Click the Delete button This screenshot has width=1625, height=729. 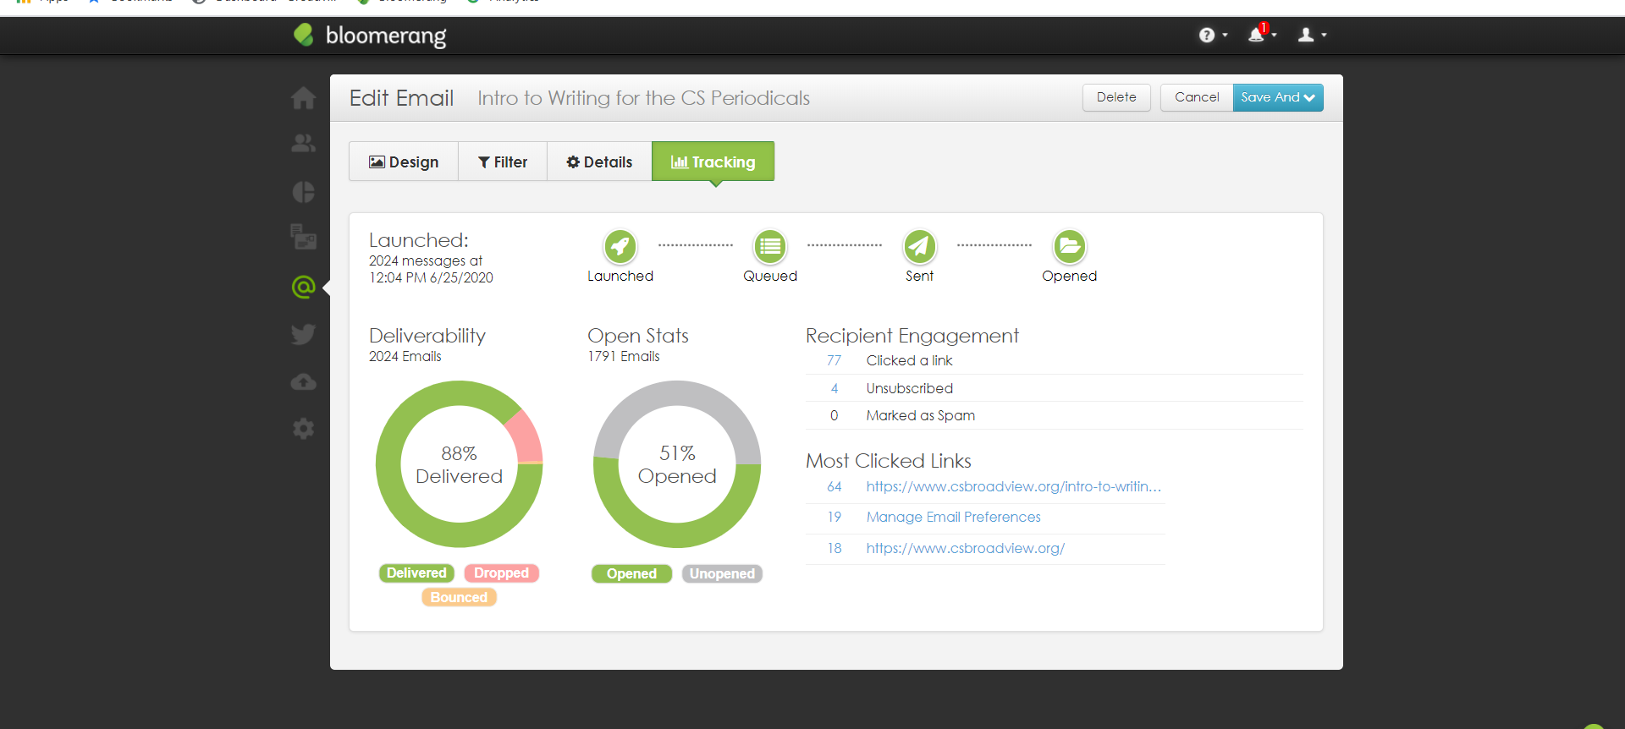(x=1116, y=97)
